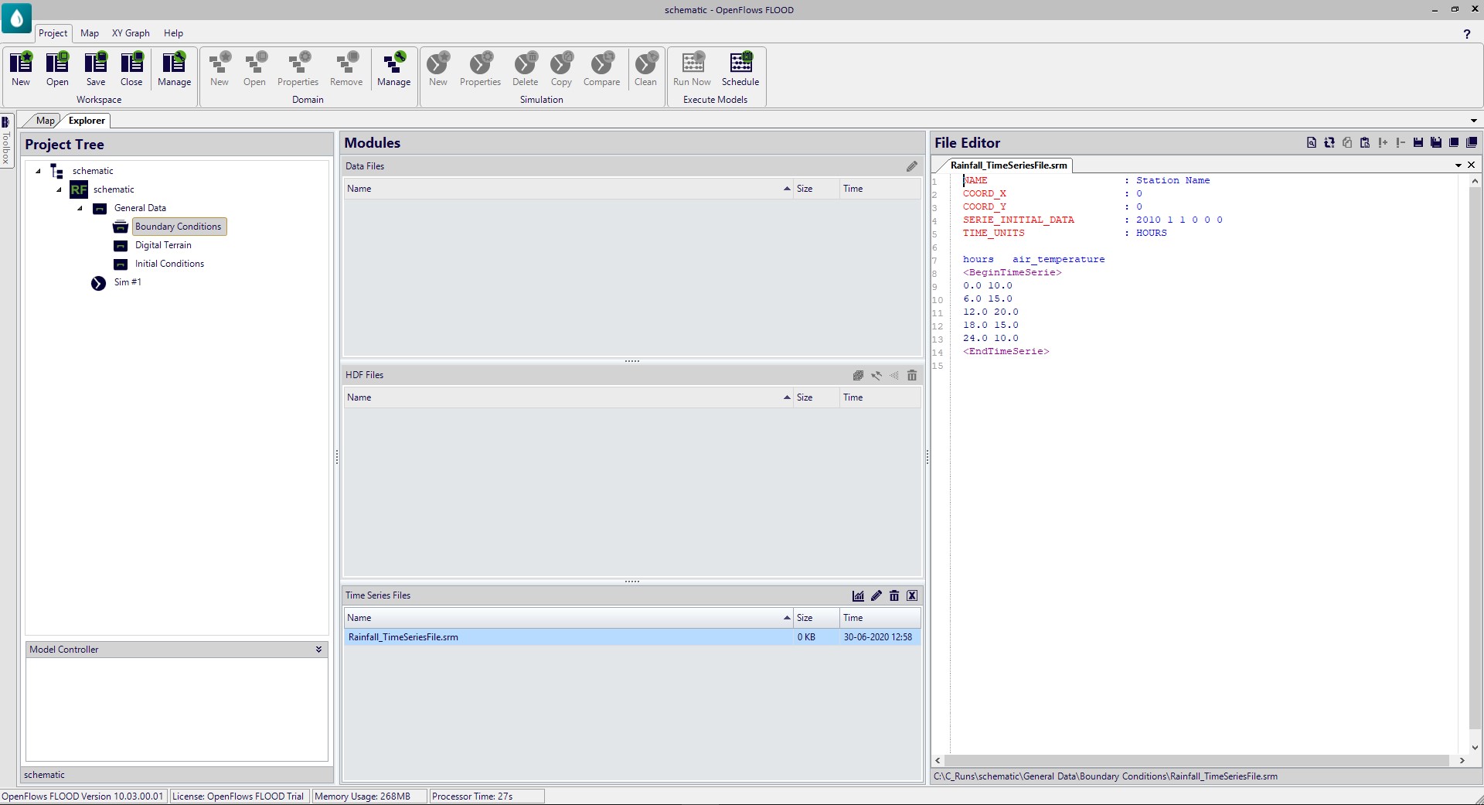Click the trash icon in Time Series Files header
The image size is (1484, 805).
[894, 595]
